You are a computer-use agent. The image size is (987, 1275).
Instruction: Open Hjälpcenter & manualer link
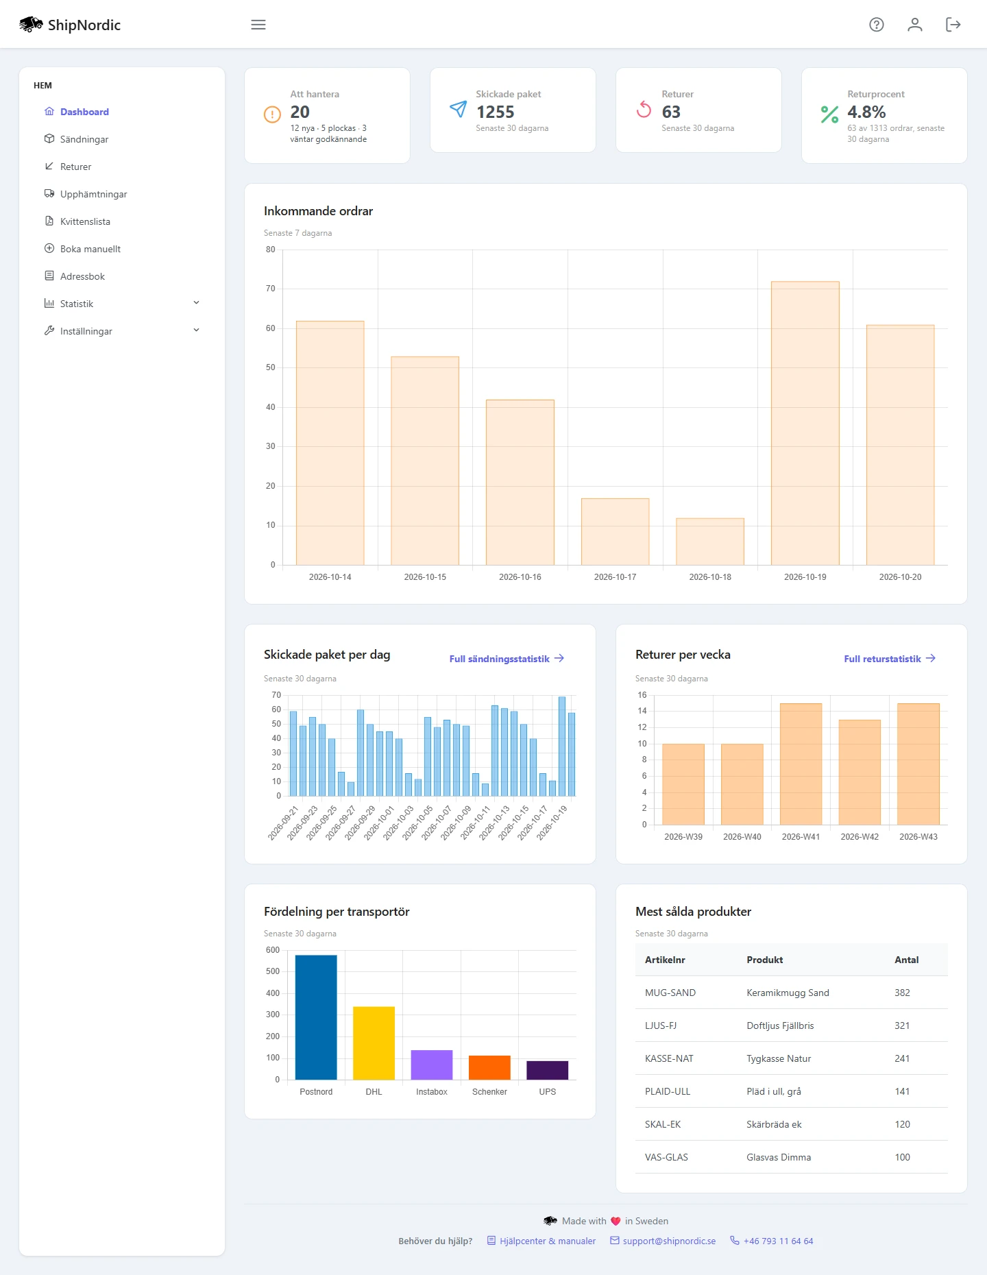coord(541,1241)
